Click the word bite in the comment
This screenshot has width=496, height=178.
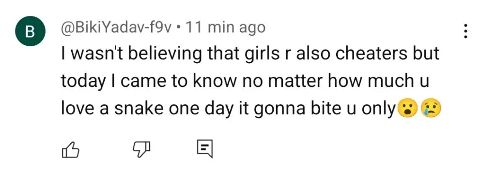319,109
